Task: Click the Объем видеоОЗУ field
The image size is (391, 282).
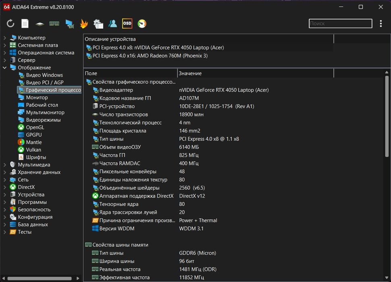Action: 120,147
